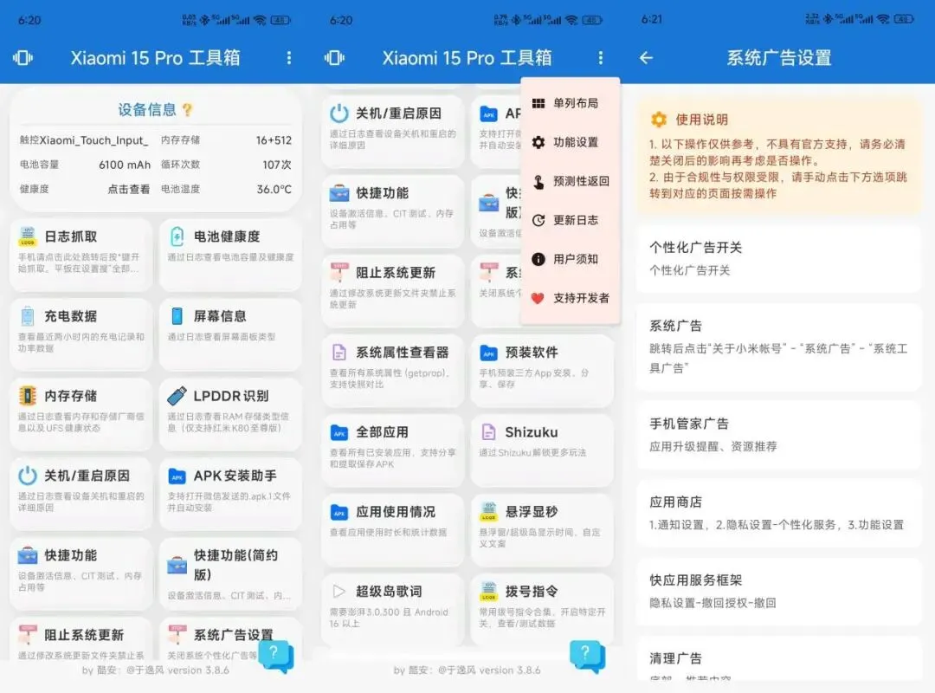Open the 个性化广告开关 setting row

(x=779, y=258)
